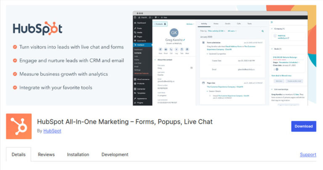Click the checkmark beside 'Turn visitors into leads'
323x170 pixels.
pos(15,47)
